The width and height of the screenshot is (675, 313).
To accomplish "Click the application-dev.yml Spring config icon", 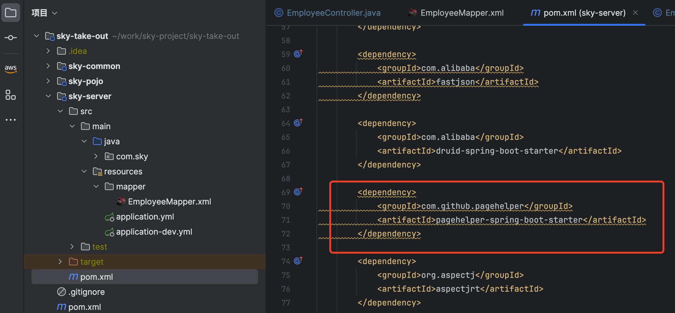I will point(109,232).
